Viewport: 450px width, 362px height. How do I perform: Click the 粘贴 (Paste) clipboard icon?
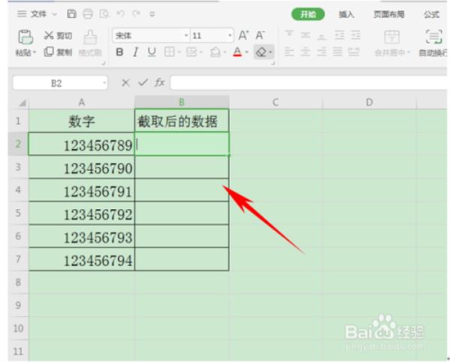click(x=25, y=37)
